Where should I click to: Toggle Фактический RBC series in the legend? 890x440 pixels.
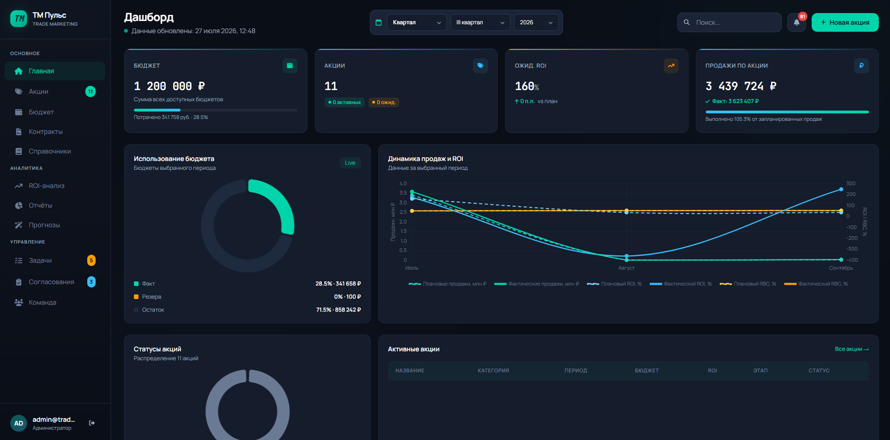pyautogui.click(x=816, y=284)
